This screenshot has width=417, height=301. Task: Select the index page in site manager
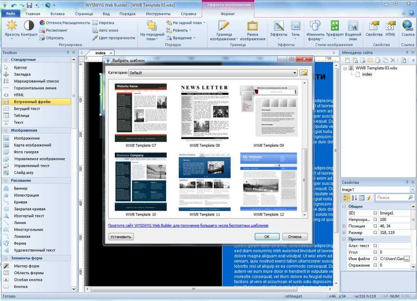367,74
